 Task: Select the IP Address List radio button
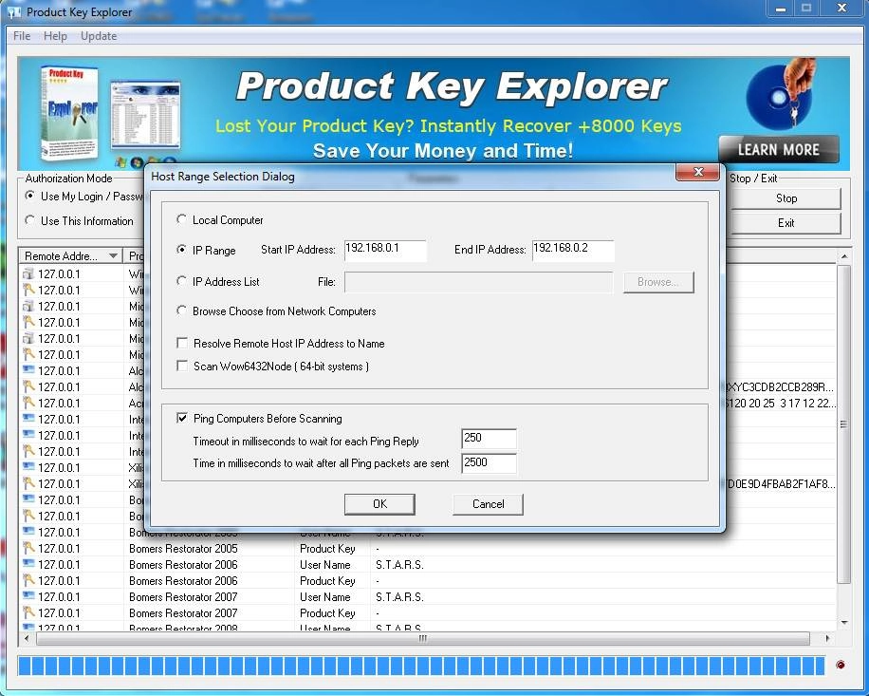181,281
